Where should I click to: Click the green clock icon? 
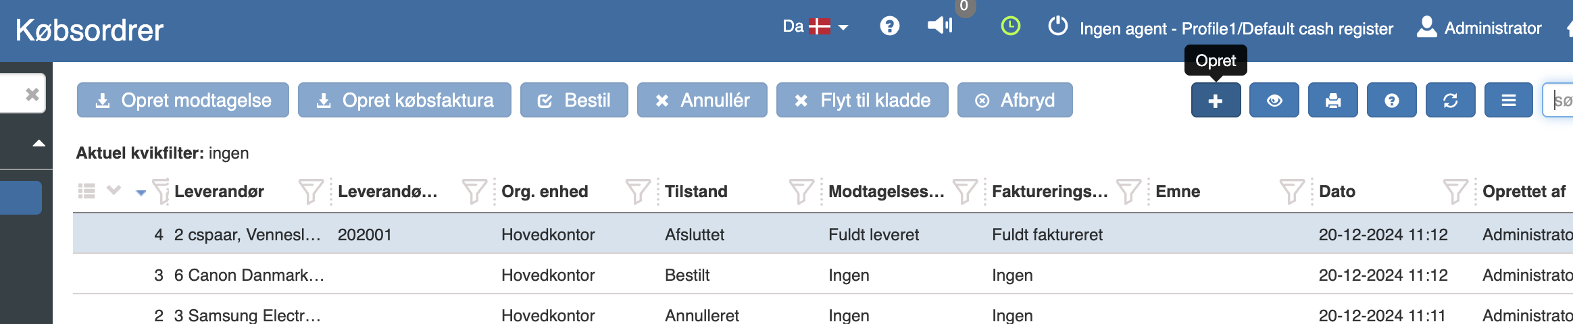click(x=1011, y=26)
